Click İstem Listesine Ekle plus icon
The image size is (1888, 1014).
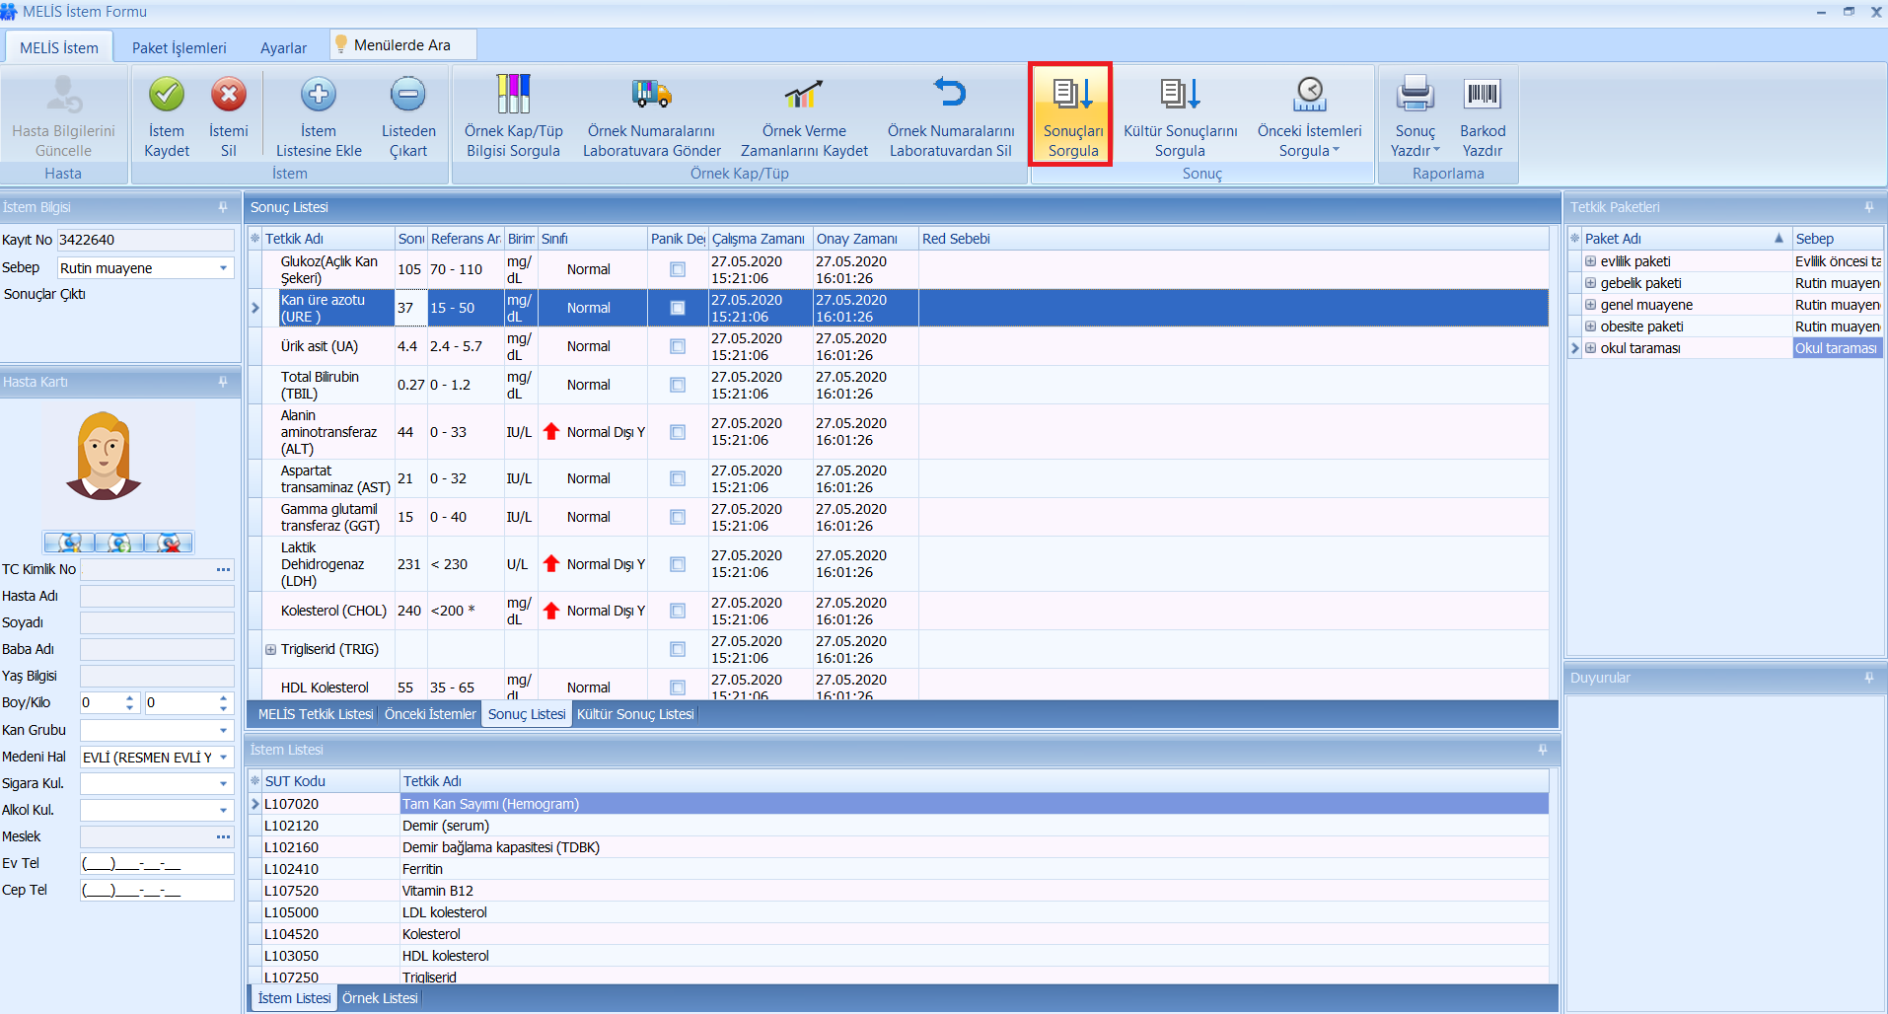click(319, 95)
